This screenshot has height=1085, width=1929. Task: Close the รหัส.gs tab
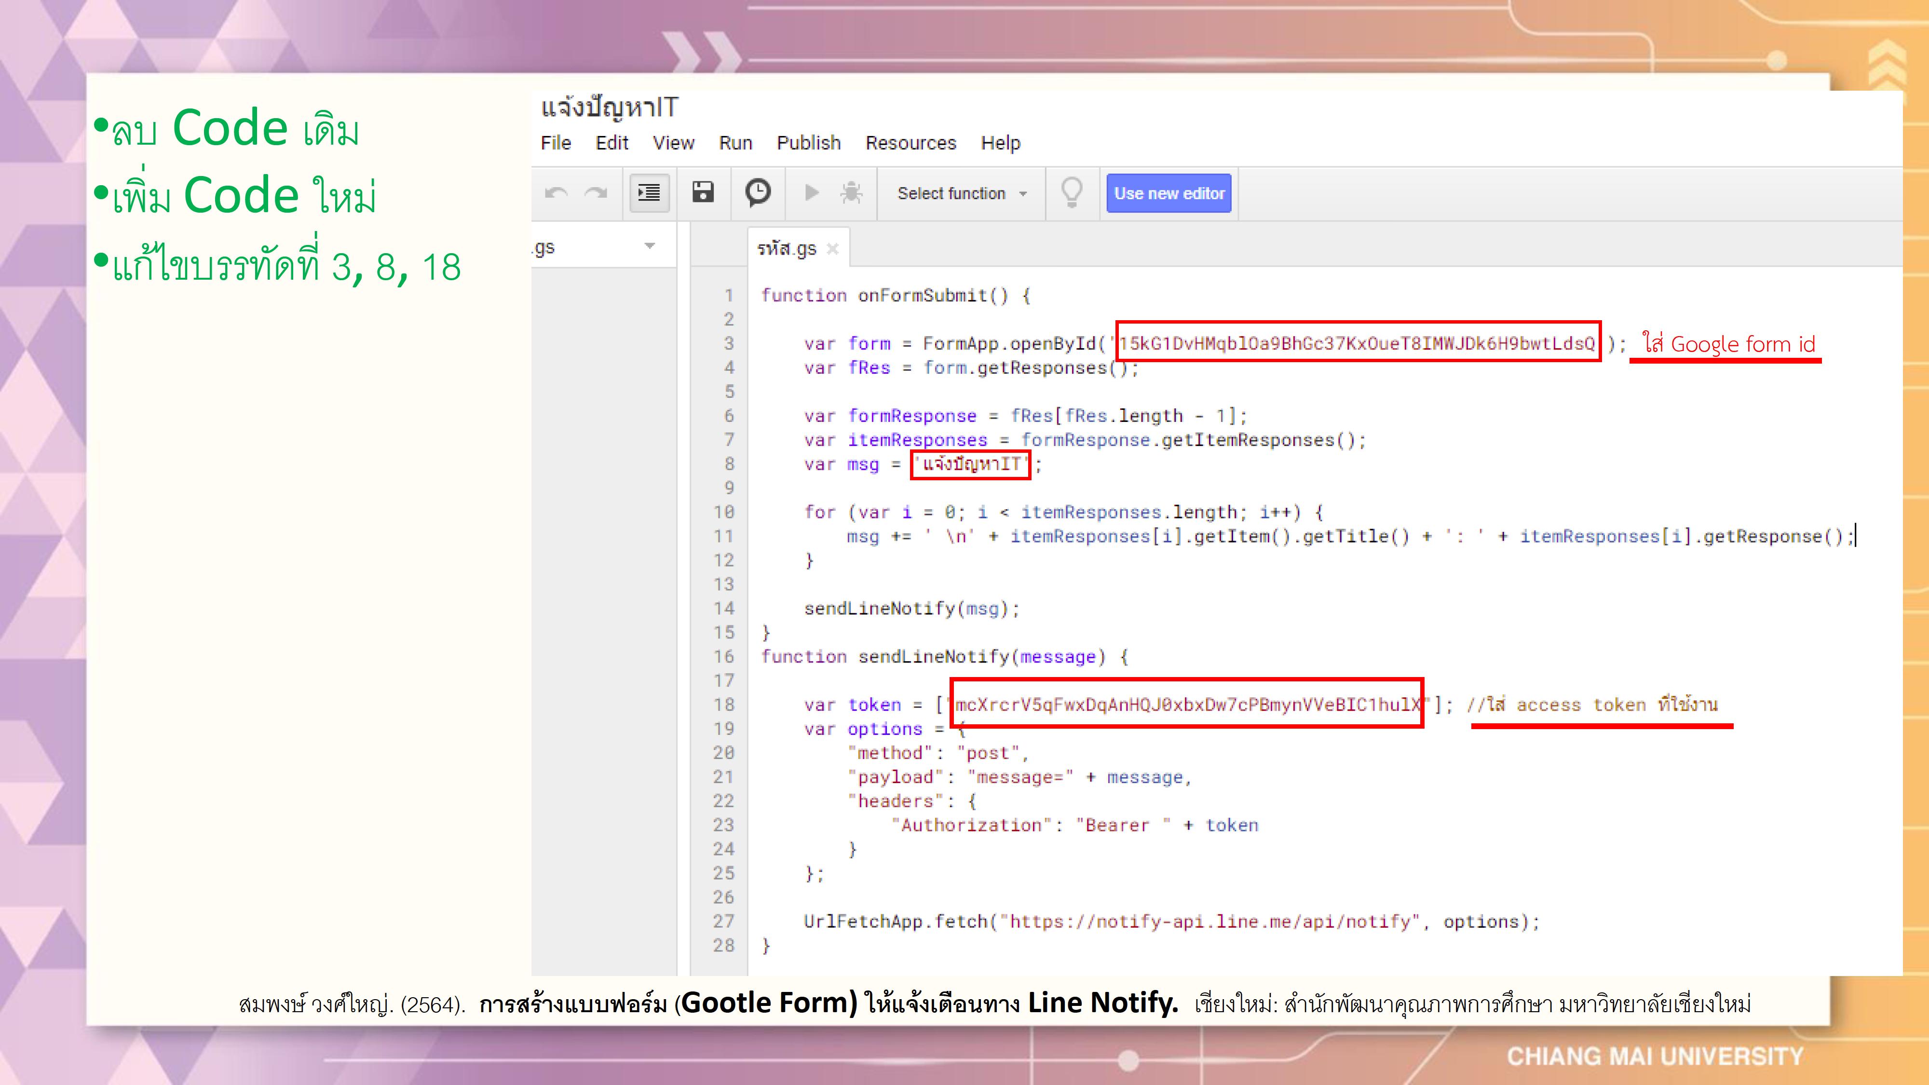(832, 249)
